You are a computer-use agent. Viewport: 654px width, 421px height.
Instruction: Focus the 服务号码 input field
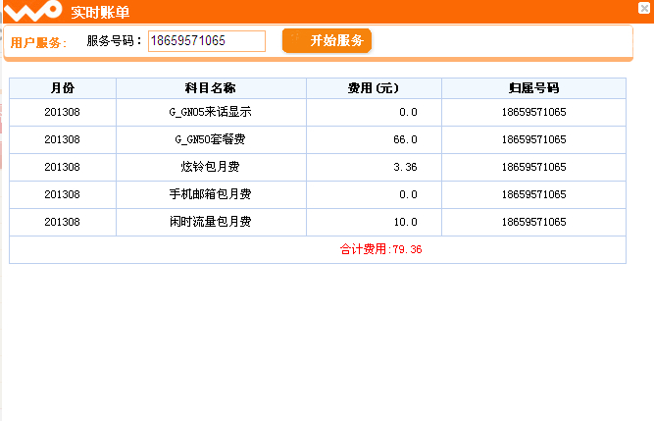click(x=207, y=41)
